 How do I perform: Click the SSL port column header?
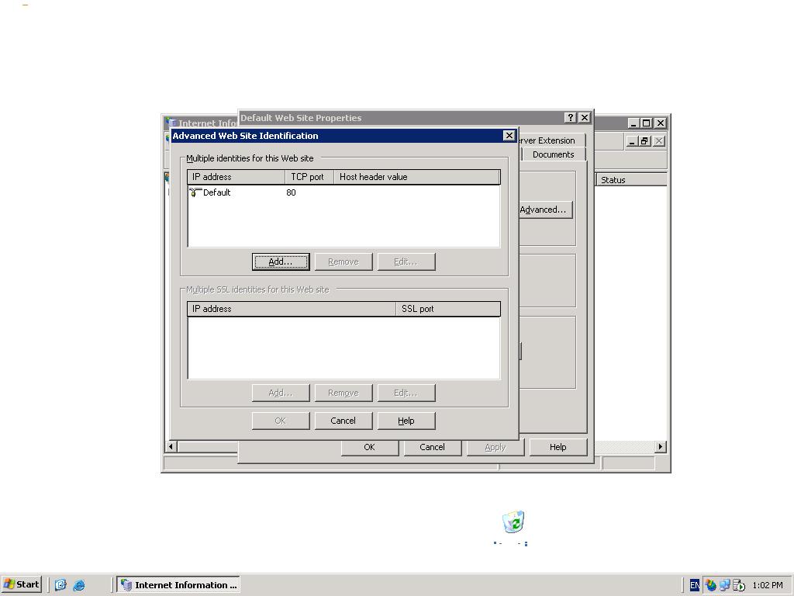447,309
